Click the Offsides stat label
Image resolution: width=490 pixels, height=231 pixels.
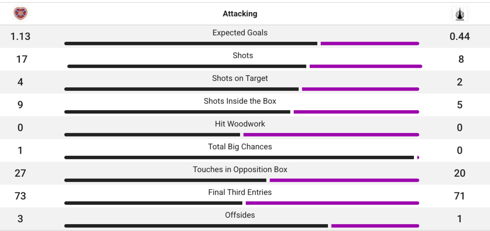(x=240, y=215)
